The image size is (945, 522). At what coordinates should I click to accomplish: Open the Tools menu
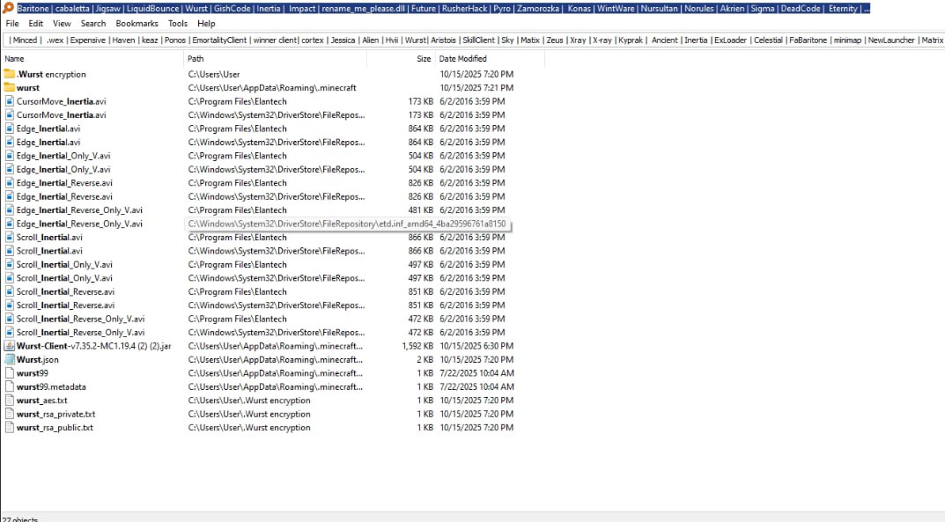click(177, 24)
